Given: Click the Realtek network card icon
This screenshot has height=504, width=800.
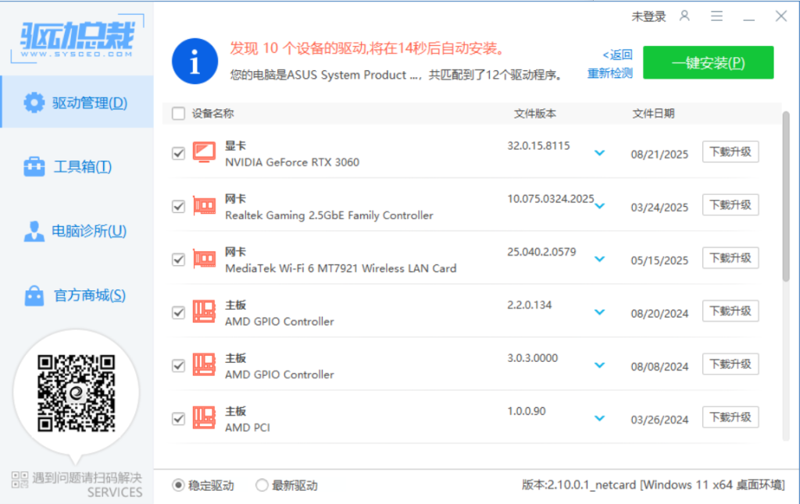Looking at the screenshot, I should point(204,206).
